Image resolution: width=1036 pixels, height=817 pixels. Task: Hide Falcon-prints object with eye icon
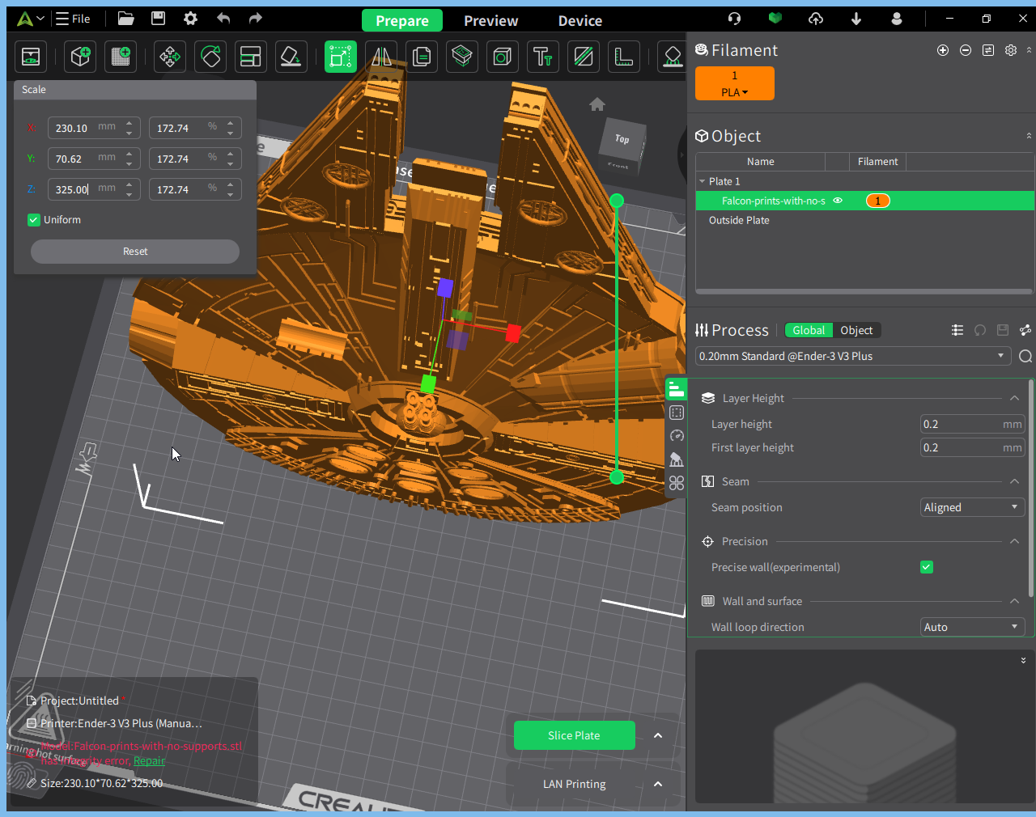pos(838,201)
